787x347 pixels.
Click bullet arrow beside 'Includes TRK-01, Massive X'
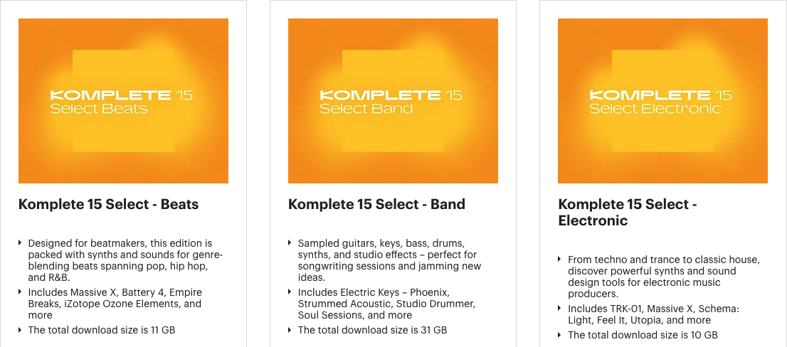click(559, 308)
